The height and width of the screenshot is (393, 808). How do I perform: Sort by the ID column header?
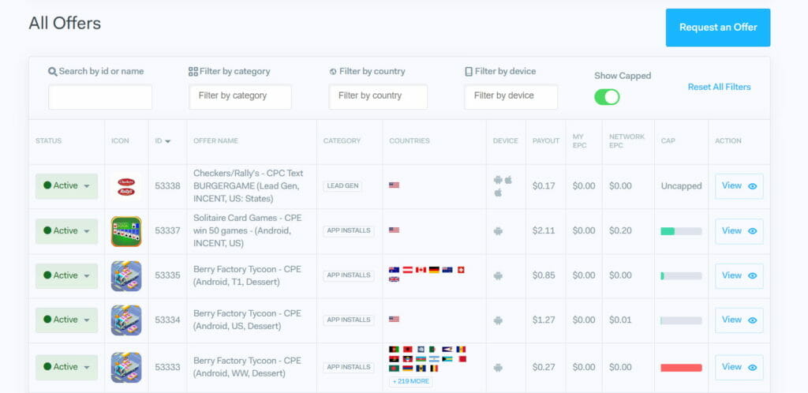pyautogui.click(x=163, y=140)
